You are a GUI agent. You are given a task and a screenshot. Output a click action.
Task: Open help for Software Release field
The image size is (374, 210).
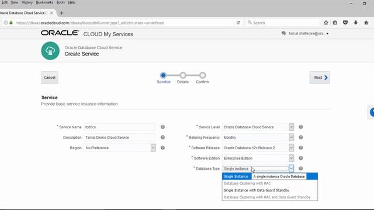(x=301, y=148)
